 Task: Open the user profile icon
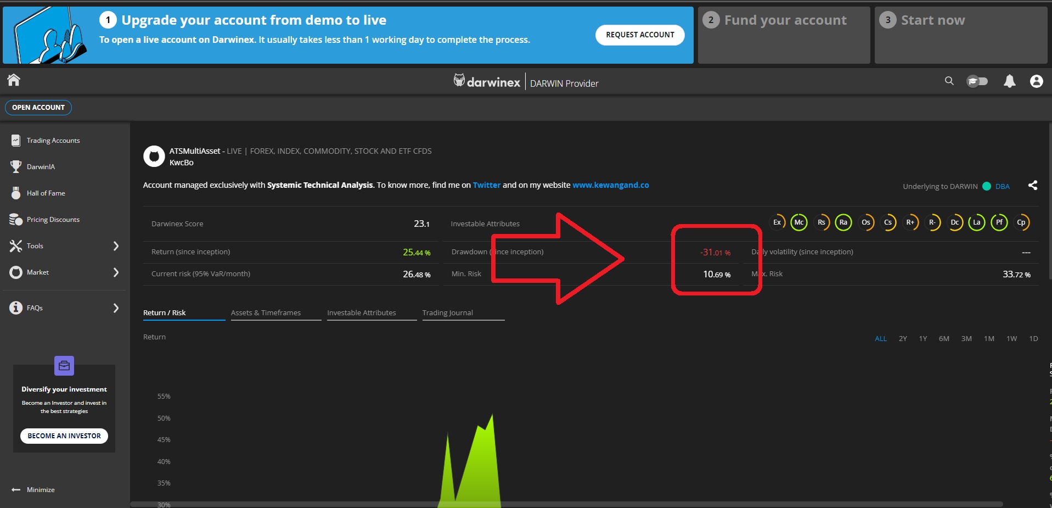pos(1036,81)
